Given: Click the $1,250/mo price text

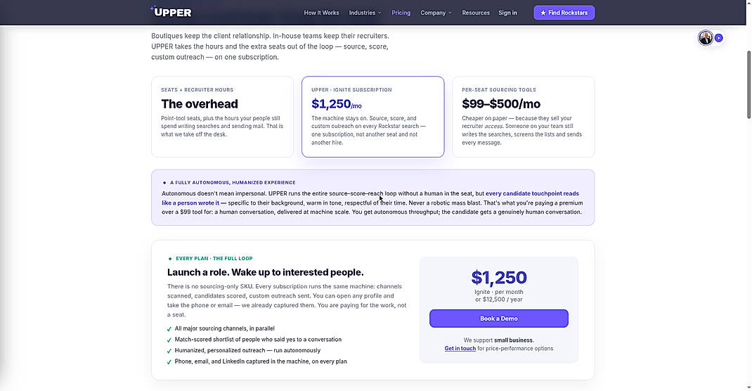Looking at the screenshot, I should click(x=336, y=104).
